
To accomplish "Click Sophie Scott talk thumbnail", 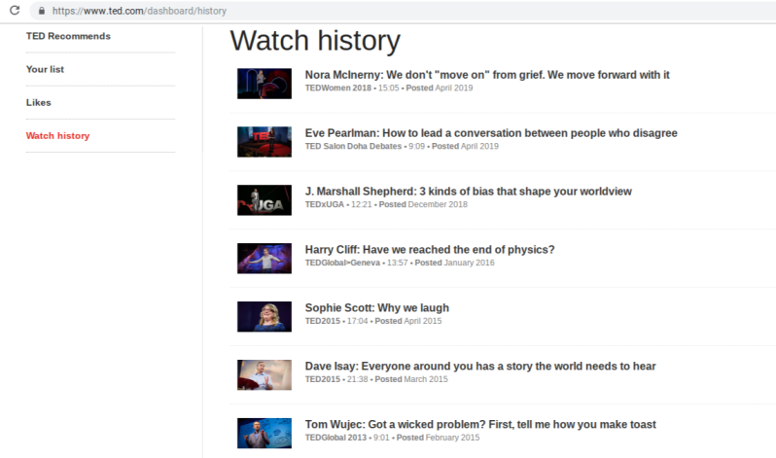I will pyautogui.click(x=265, y=317).
